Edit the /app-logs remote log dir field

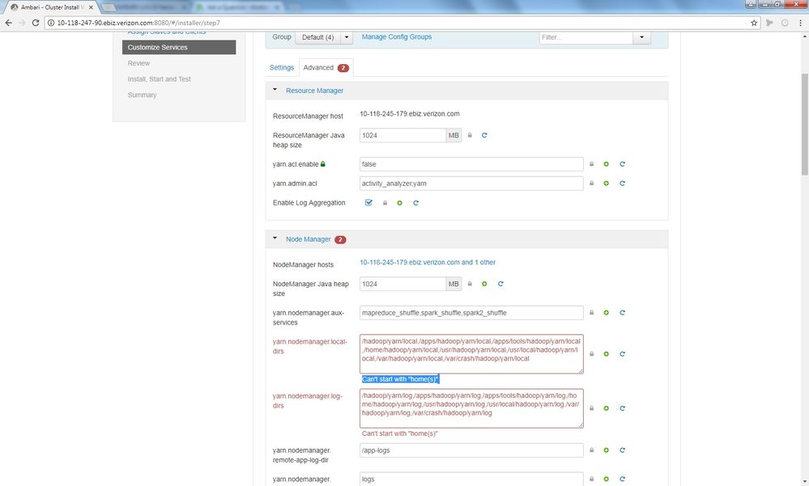click(x=471, y=450)
